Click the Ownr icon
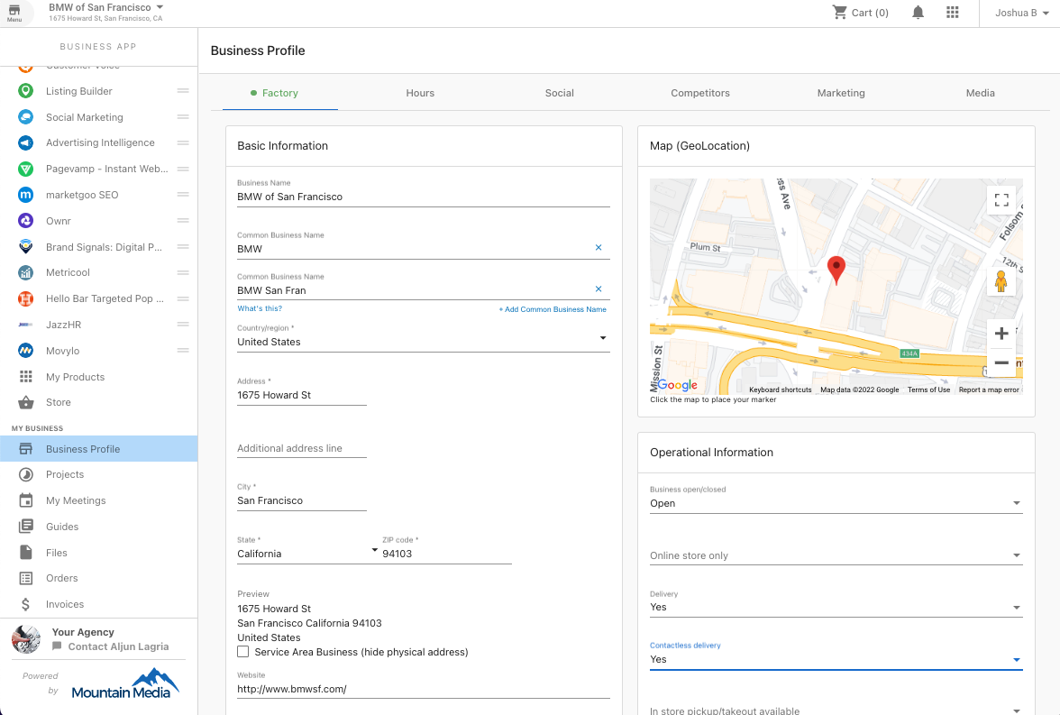1060x715 pixels. point(25,221)
